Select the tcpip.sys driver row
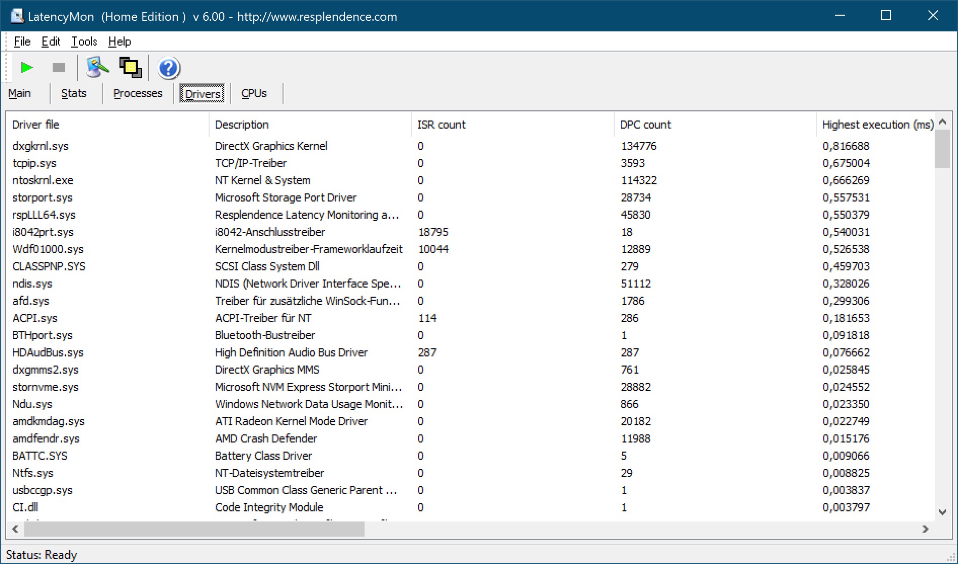958x564 pixels. [470, 163]
